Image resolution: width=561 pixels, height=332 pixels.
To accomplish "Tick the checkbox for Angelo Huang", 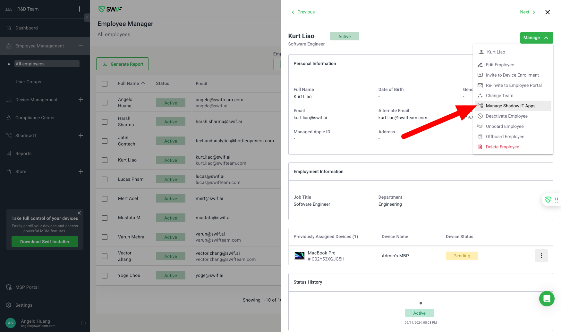I will (105, 103).
